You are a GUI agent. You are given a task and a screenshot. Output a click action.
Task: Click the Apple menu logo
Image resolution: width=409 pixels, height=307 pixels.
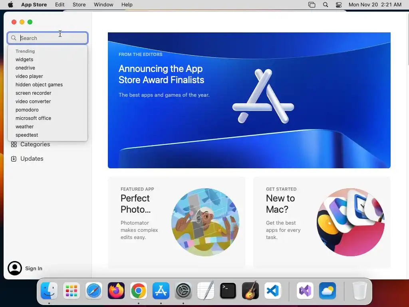[10, 5]
